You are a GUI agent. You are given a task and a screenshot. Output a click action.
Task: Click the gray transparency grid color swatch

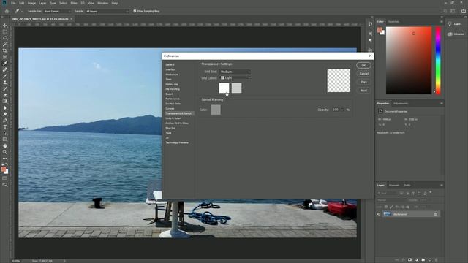(236, 88)
